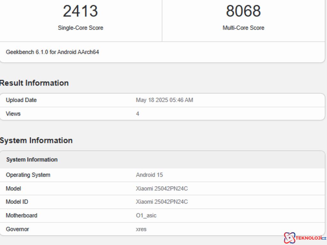The width and height of the screenshot is (327, 245).
Task: Select the May 18 2025 upload date value
Action: click(164, 100)
